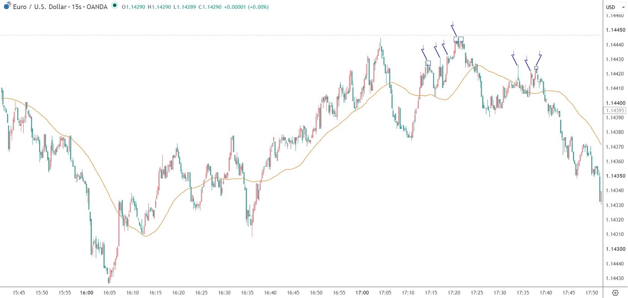Screen dimensions: 628x298
Task: Click the 1.14410 price scale label
Action: (615, 88)
